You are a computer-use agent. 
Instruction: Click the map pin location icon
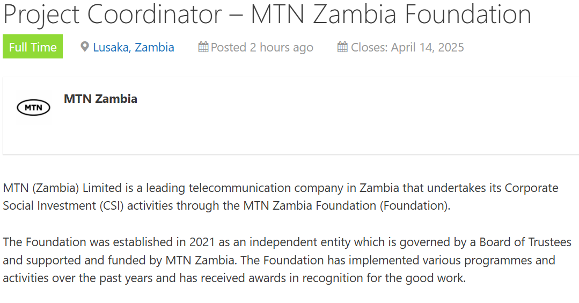(x=85, y=47)
